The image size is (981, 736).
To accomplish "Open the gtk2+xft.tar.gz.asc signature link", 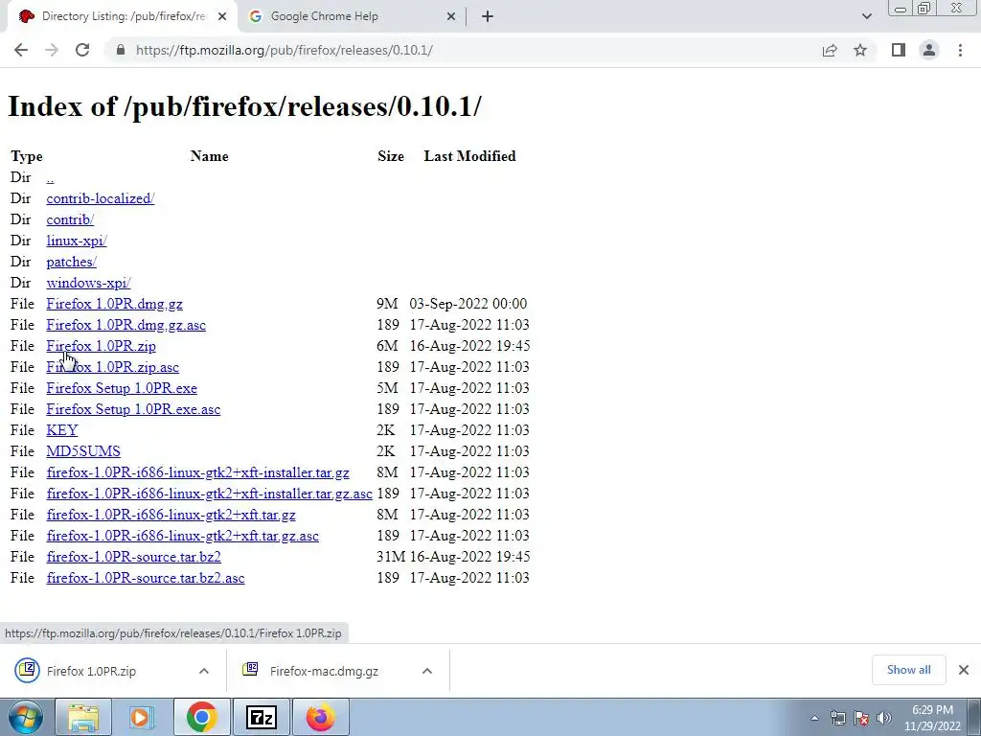I will (x=182, y=536).
